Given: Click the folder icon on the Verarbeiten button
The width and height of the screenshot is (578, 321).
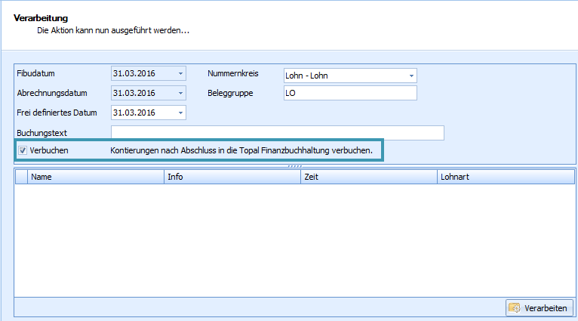Looking at the screenshot, I should pyautogui.click(x=515, y=307).
